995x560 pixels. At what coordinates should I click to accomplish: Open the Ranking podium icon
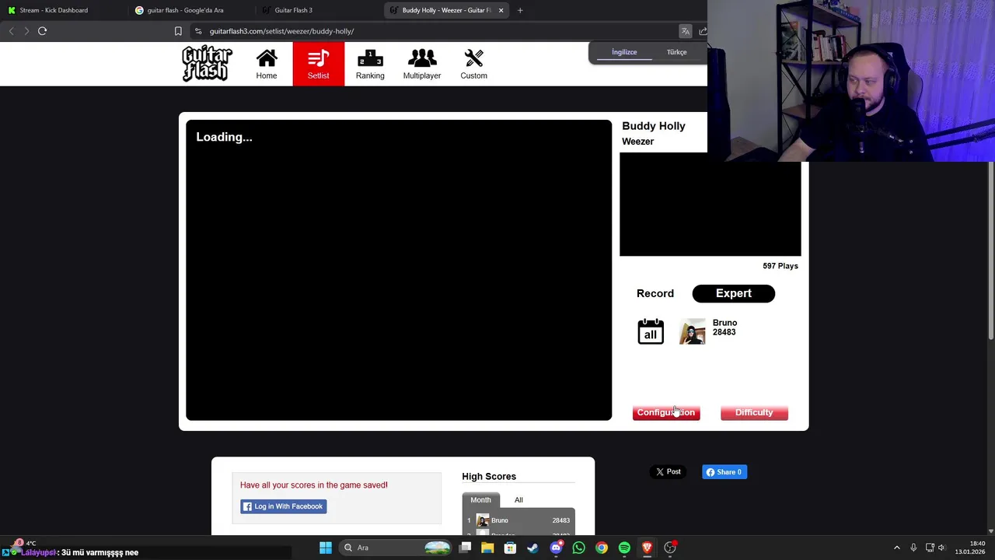pos(370,64)
